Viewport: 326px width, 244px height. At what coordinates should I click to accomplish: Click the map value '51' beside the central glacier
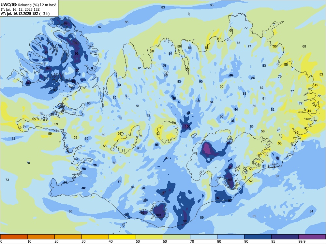(x=158, y=134)
